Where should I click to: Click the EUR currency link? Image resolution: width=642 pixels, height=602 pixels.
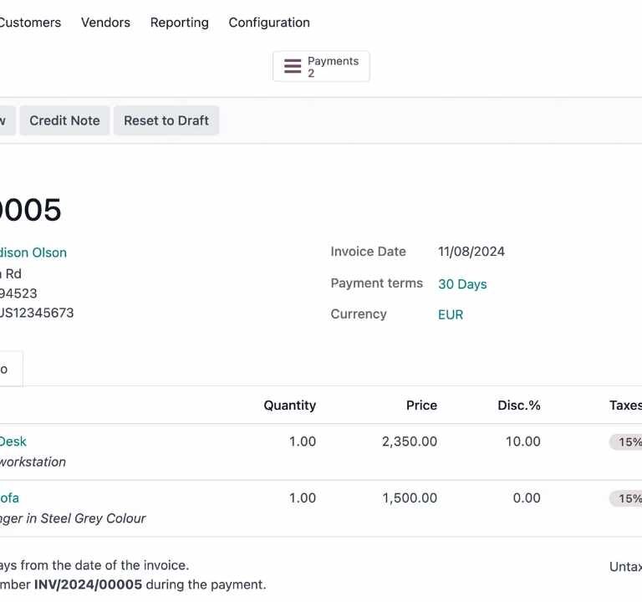coord(451,315)
